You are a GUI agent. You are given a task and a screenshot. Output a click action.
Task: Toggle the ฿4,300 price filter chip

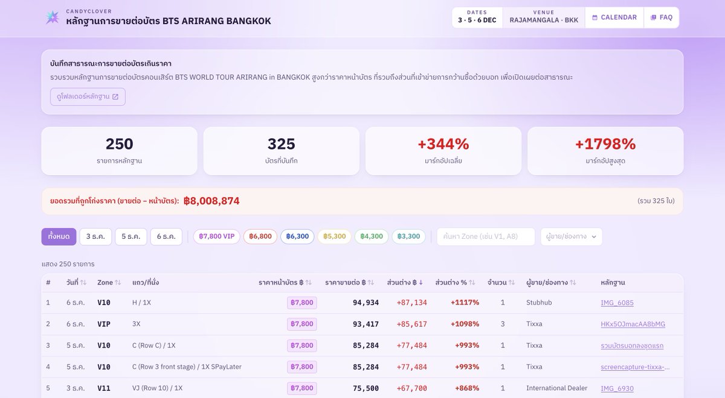[372, 236]
